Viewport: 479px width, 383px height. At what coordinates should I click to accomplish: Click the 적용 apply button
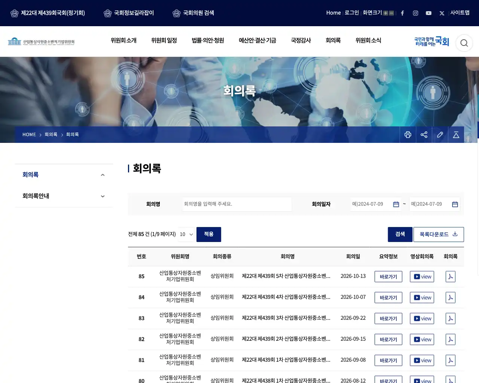tap(209, 235)
